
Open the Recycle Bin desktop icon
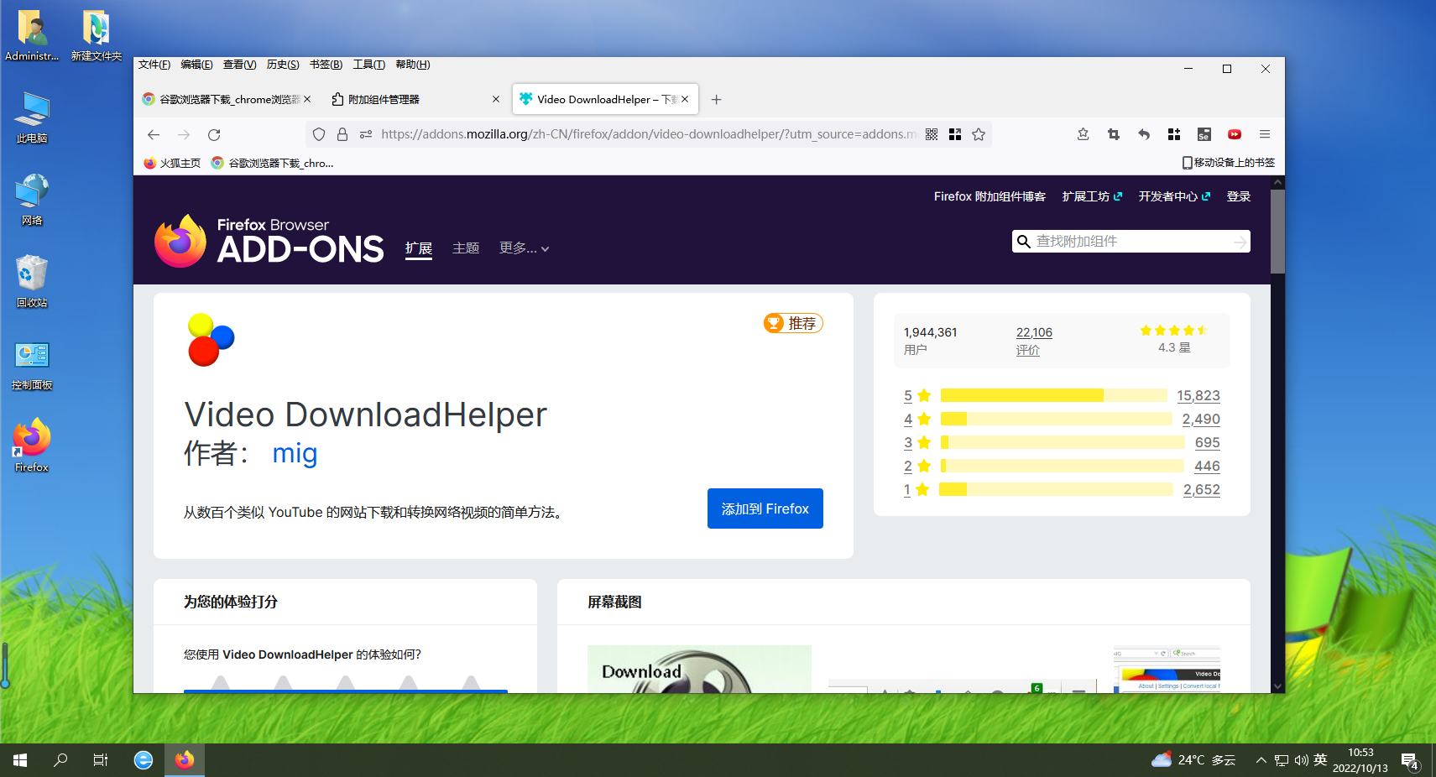(32, 281)
